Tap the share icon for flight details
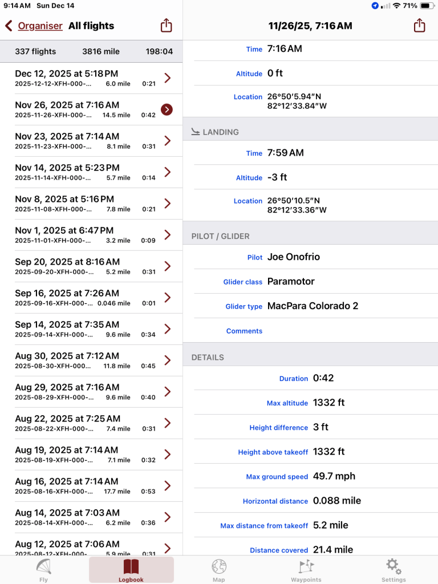The image size is (438, 584). tap(419, 26)
